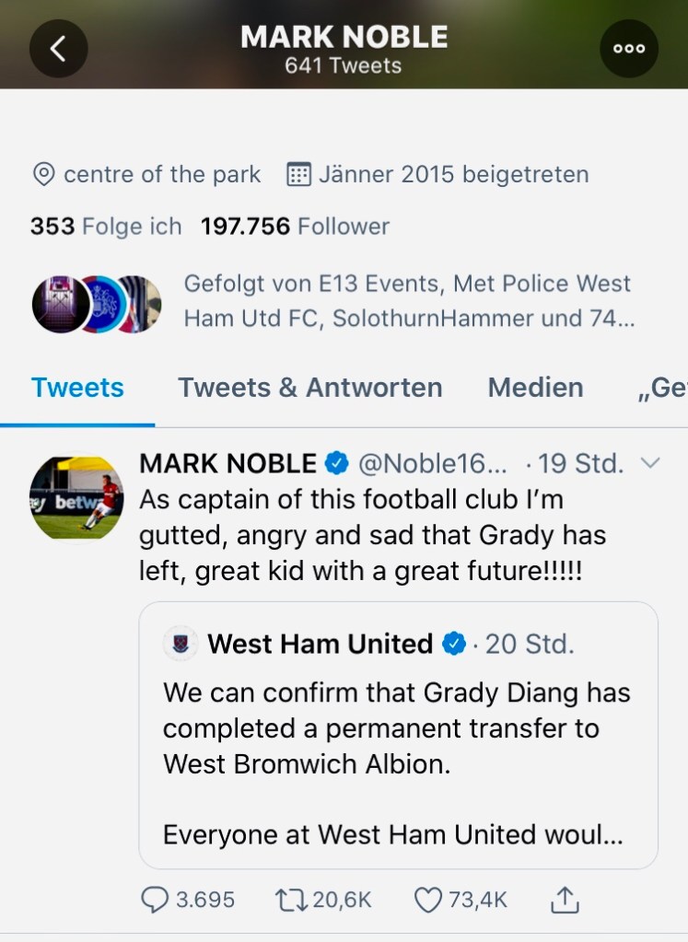The width and height of the screenshot is (688, 942).
Task: View the 197.756 Follower list
Action: tap(295, 227)
